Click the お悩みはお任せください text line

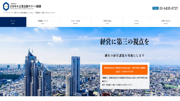[x=118, y=85]
